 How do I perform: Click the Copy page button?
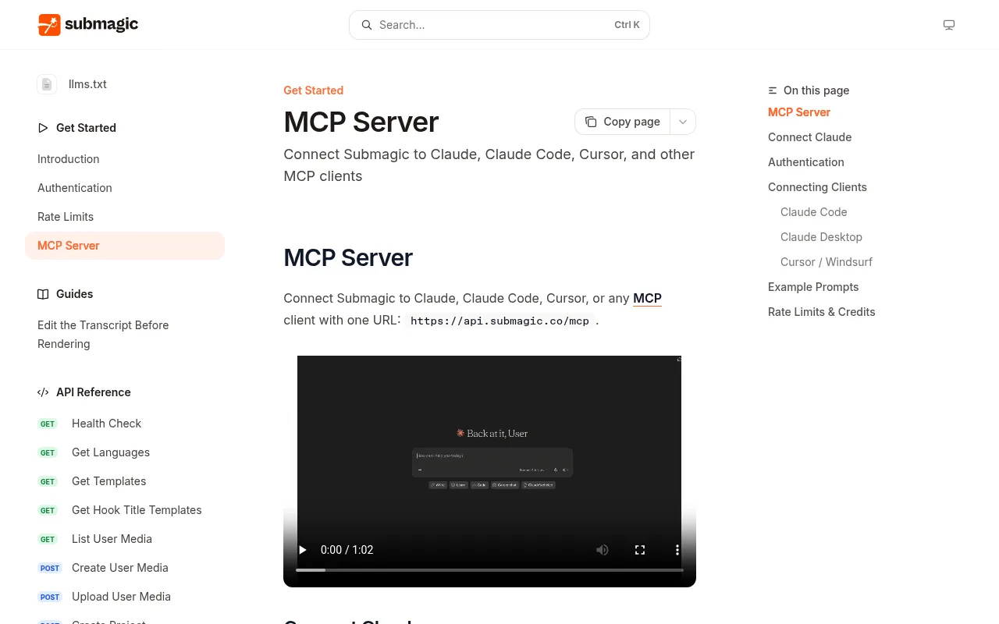[x=623, y=122]
